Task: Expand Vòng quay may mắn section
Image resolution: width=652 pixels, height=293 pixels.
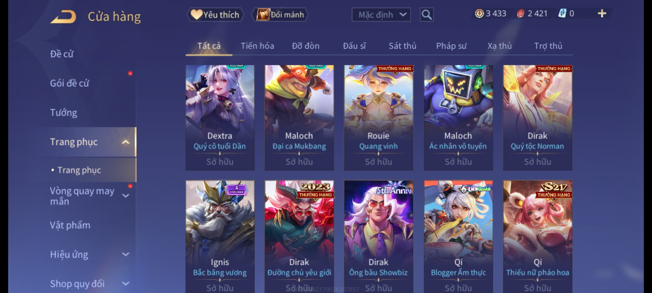Action: coord(126,196)
